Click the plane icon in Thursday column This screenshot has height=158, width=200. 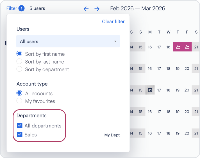(x=178, y=47)
